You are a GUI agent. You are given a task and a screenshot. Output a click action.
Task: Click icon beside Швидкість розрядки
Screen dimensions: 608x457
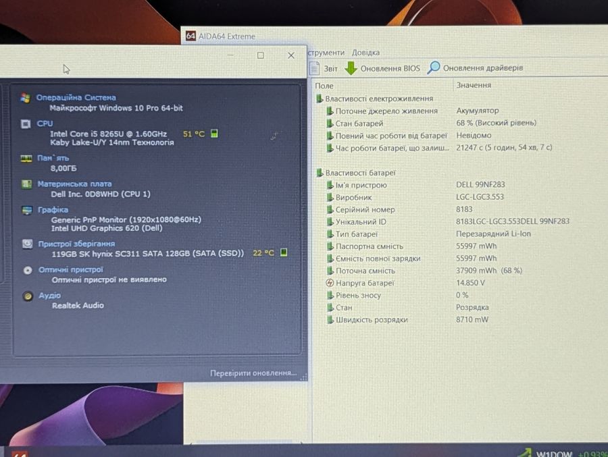coord(330,320)
